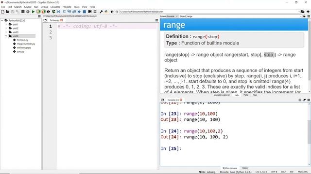Screen dimensions: 311x174
Task: Open the Tools menu
Action: point(76,7)
